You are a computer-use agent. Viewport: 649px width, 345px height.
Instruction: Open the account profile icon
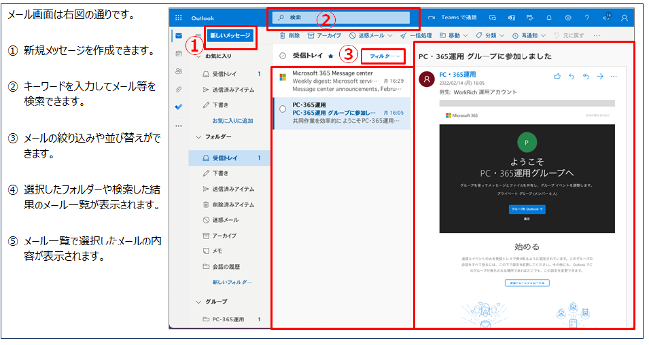[x=625, y=18]
